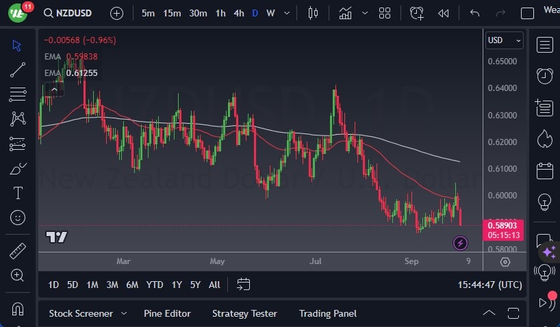Click the measure ruler tool
Screen dimensions: 560x327
tap(18, 251)
